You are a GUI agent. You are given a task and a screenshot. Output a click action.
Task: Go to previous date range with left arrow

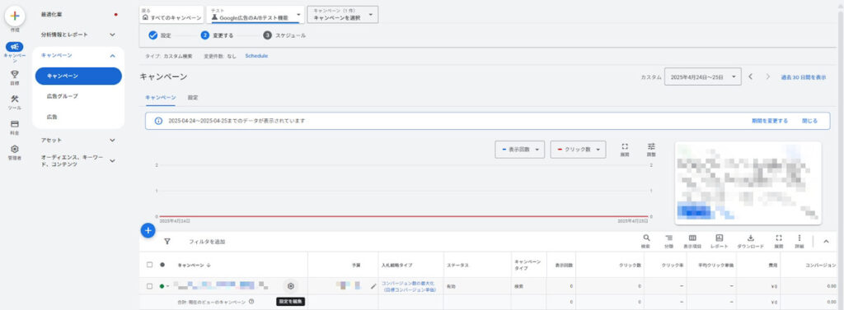coord(751,76)
